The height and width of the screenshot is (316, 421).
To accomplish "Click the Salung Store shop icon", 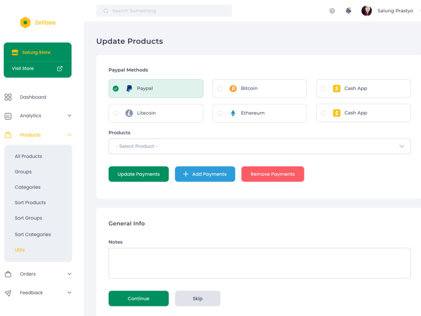I will click(x=15, y=52).
